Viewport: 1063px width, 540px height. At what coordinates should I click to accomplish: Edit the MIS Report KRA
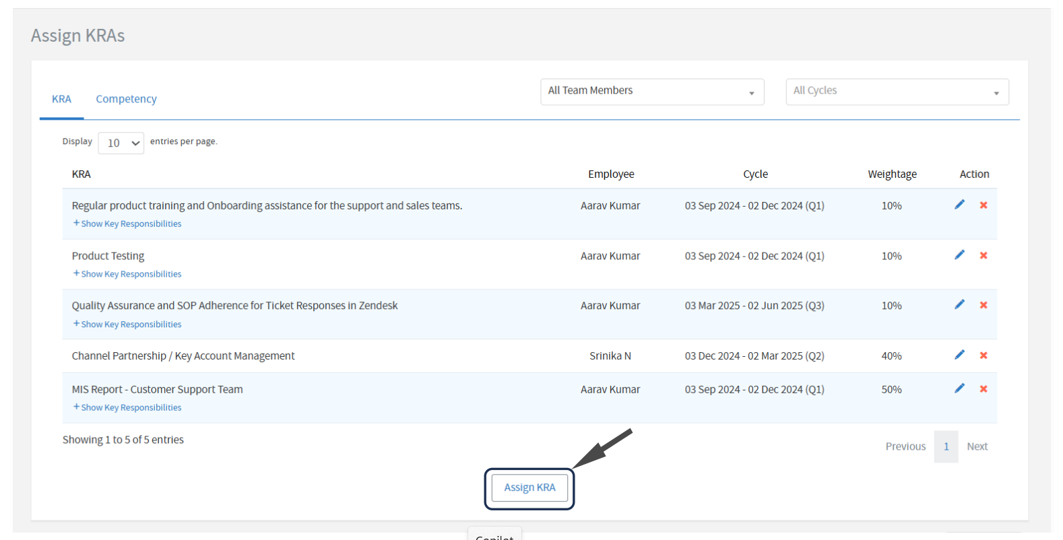pos(959,389)
